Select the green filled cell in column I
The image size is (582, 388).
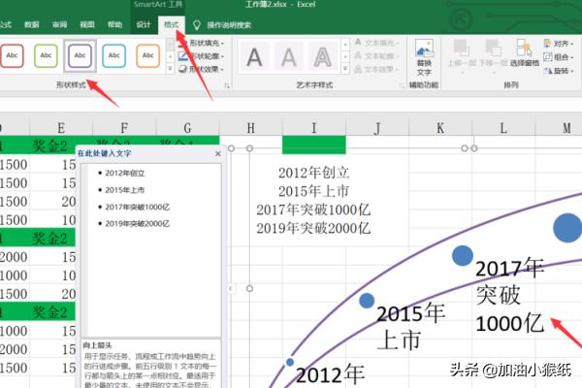(x=314, y=145)
